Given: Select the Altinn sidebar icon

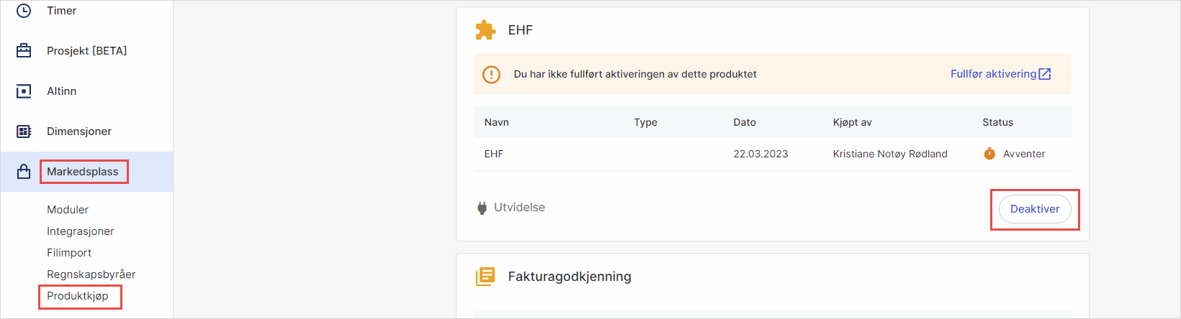Looking at the screenshot, I should (x=24, y=91).
